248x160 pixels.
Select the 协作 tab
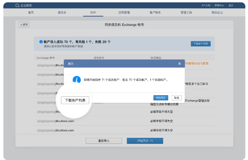click(x=93, y=12)
